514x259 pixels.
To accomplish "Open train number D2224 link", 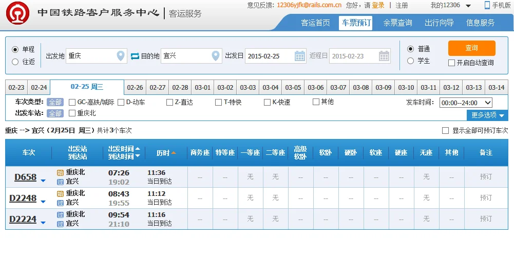I will (23, 219).
